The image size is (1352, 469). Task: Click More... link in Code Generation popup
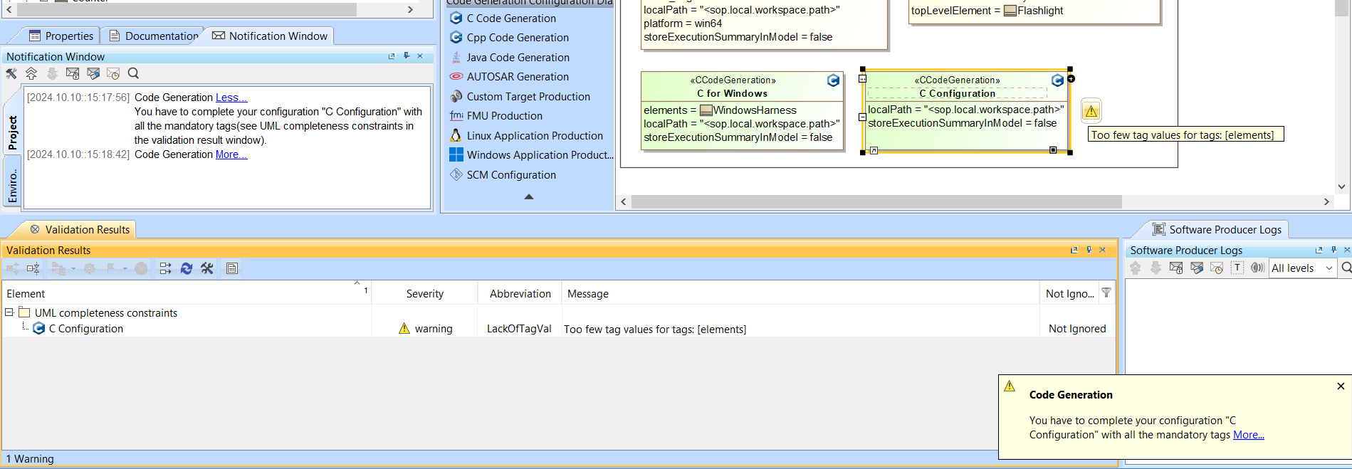1248,435
